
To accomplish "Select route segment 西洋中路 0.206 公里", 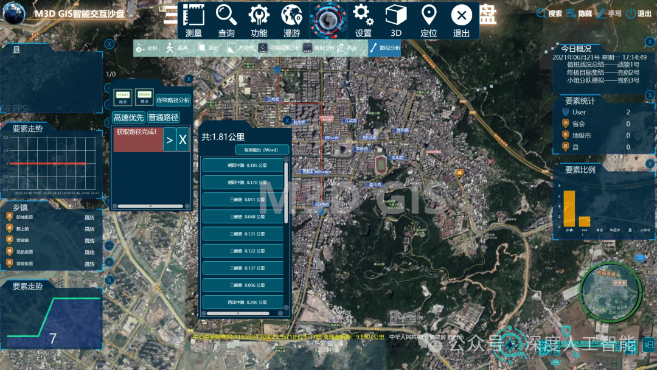I will pyautogui.click(x=243, y=302).
